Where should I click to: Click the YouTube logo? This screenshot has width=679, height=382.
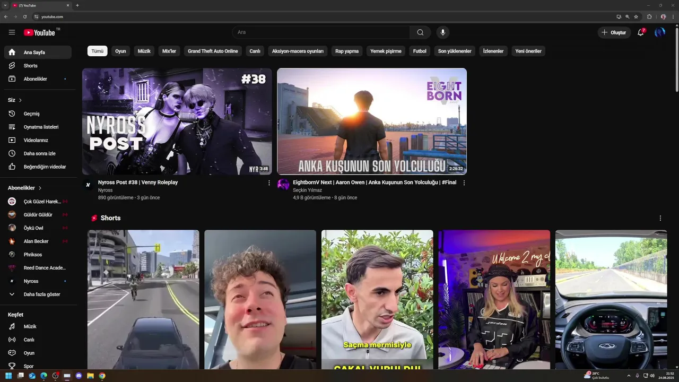point(39,32)
